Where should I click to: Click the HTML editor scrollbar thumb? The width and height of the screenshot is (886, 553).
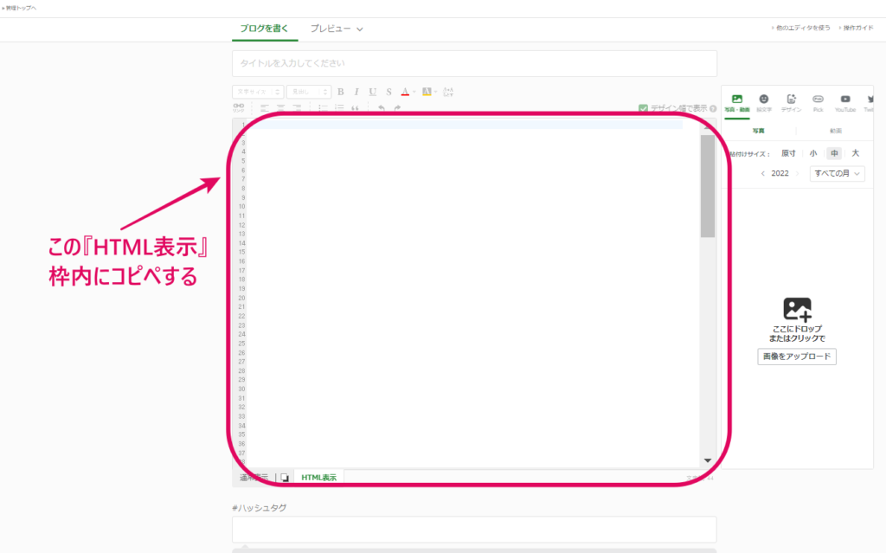pyautogui.click(x=708, y=187)
